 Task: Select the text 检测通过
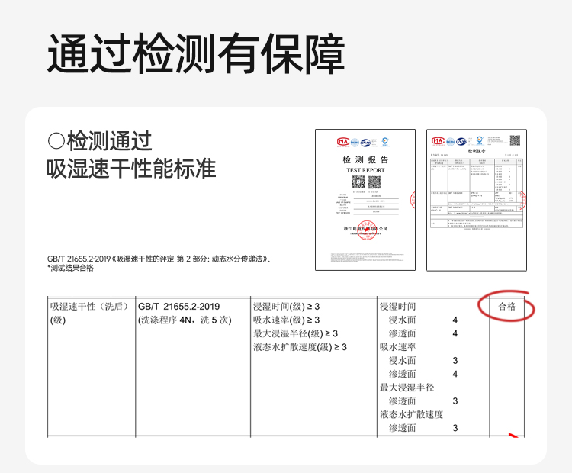tap(109, 141)
